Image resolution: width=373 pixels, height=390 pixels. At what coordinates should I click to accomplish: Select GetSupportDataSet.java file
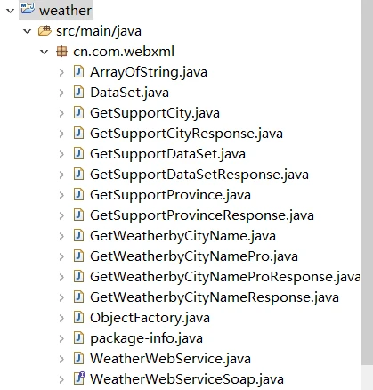pos(167,154)
